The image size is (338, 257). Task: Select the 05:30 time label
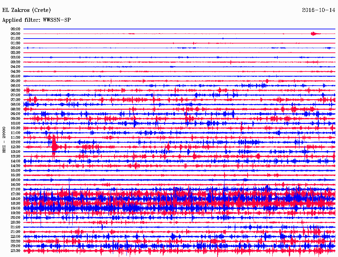[16, 81]
